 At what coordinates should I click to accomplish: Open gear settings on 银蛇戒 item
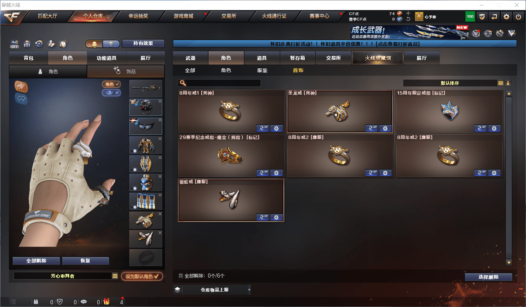pos(276,217)
